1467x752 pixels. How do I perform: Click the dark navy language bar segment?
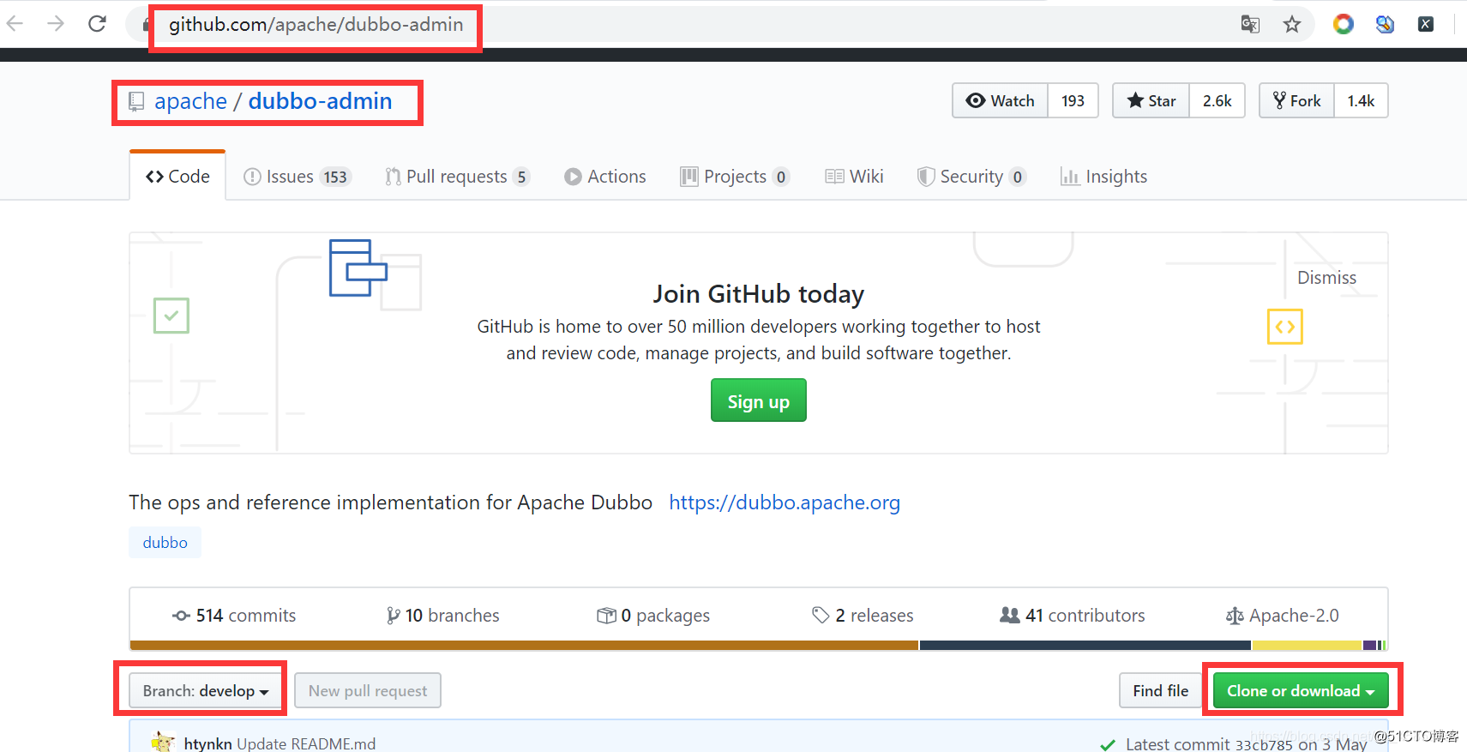pos(1085,645)
